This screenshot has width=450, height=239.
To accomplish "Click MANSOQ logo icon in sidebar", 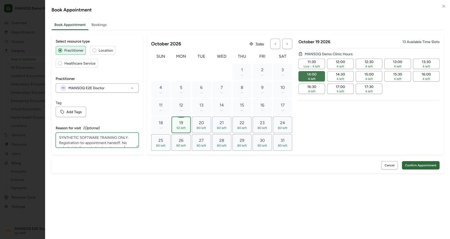I will click(x=8, y=8).
